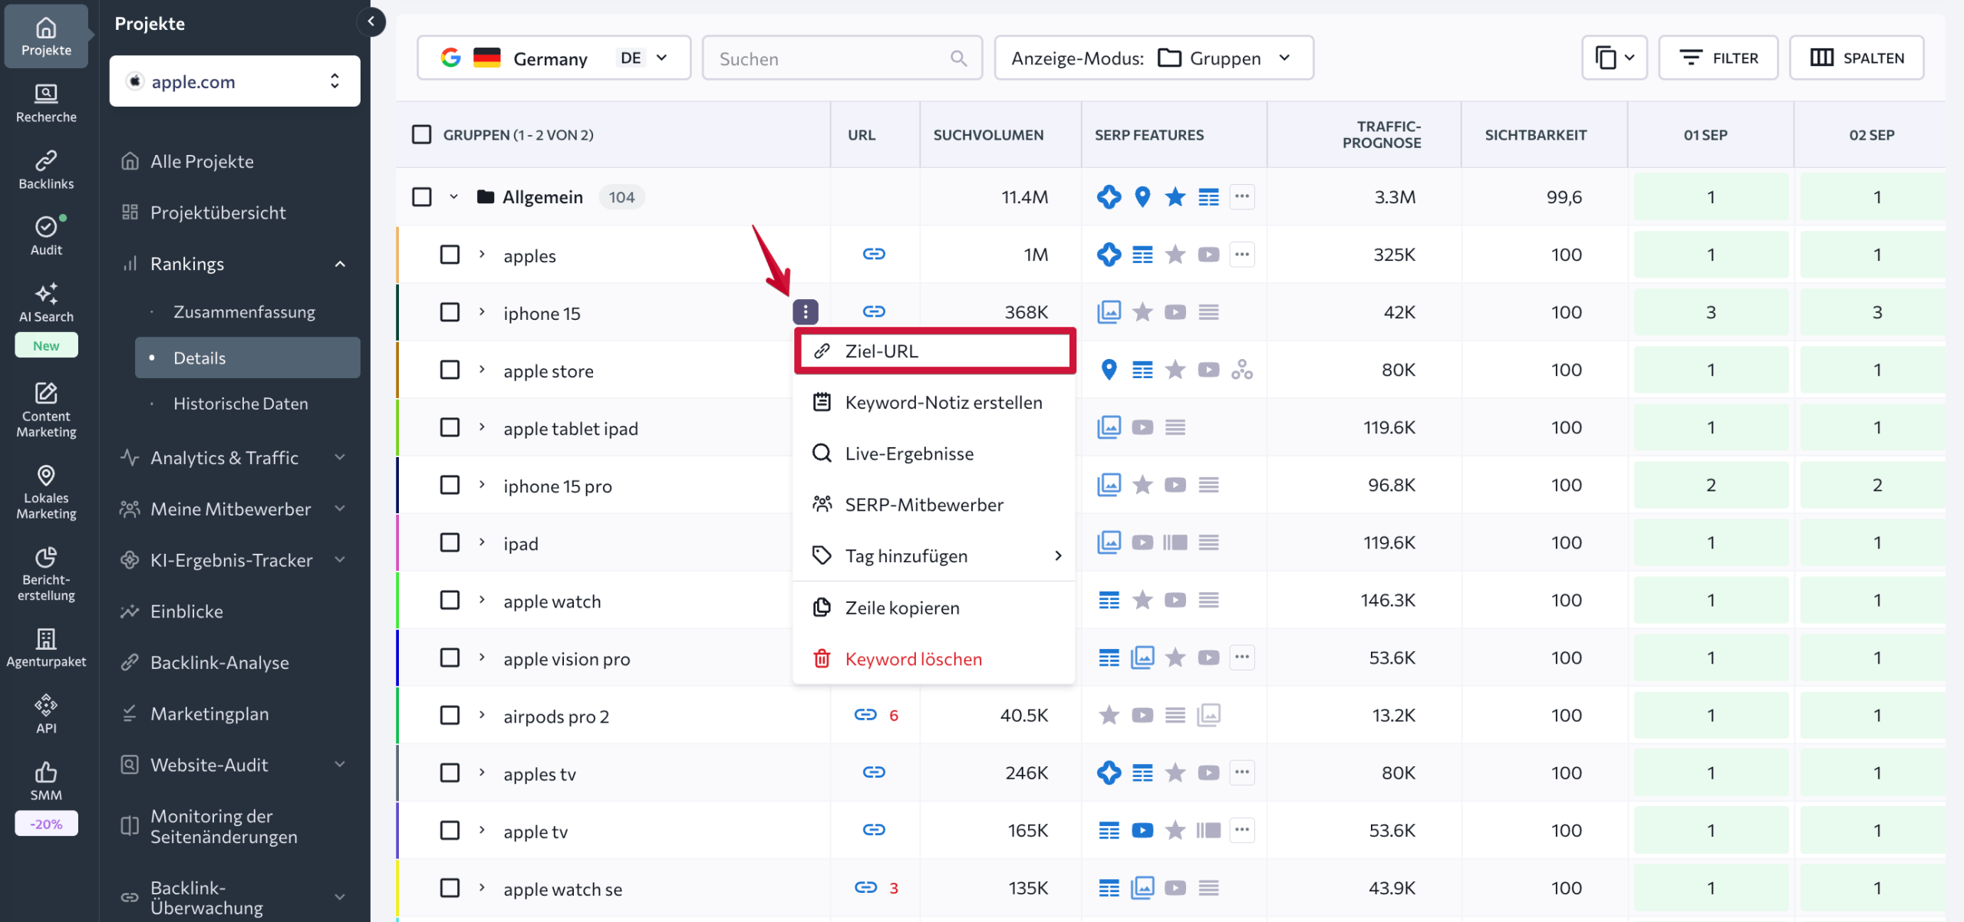The image size is (1964, 922).
Task: Click the URL link icon for apples tv
Action: pyautogui.click(x=874, y=772)
